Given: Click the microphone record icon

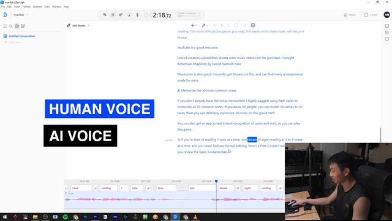Looking at the screenshot, I should click(137, 15).
